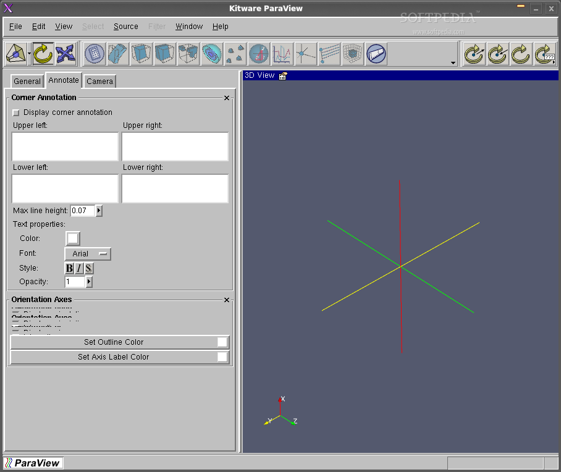This screenshot has height=472, width=561.
Task: Open Opacity value arrow
Action: (x=89, y=282)
